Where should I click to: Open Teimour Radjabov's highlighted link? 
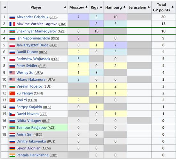pyautogui.click(x=32, y=127)
